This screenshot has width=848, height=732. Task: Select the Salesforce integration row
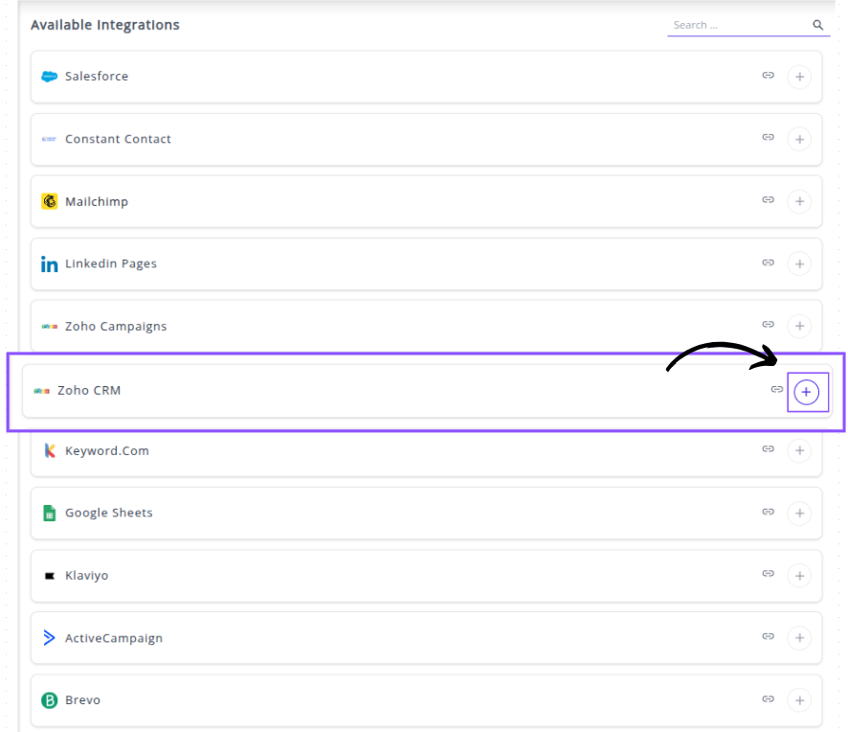click(x=383, y=77)
